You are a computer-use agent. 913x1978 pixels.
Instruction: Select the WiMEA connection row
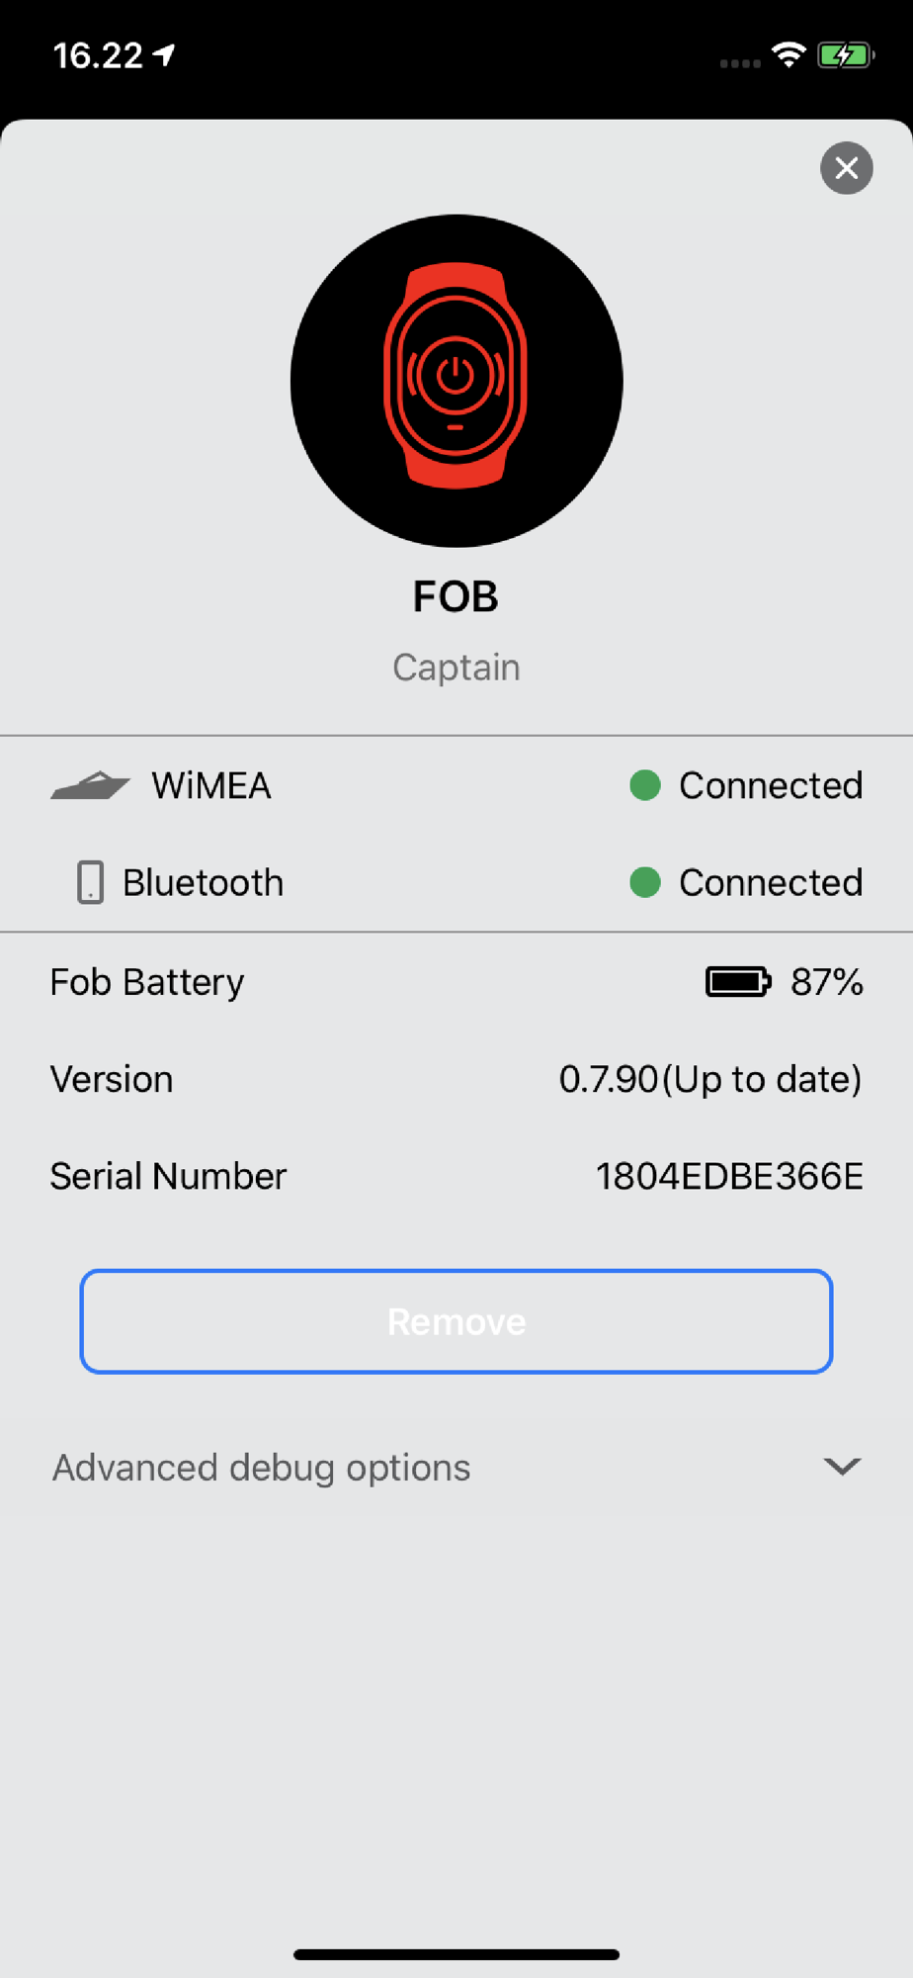pyautogui.click(x=456, y=785)
